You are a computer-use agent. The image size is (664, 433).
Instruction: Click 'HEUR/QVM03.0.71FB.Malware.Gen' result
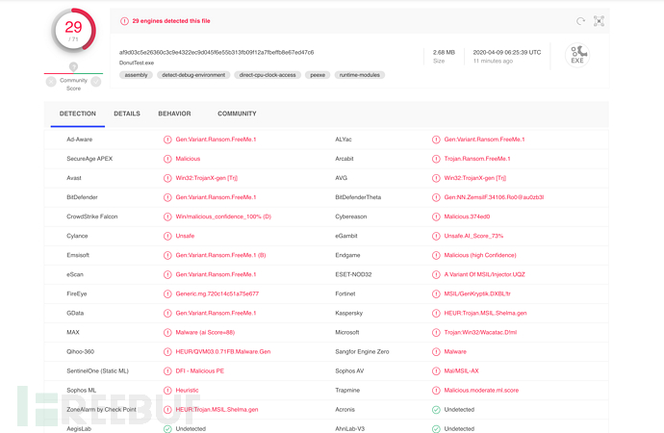point(223,352)
